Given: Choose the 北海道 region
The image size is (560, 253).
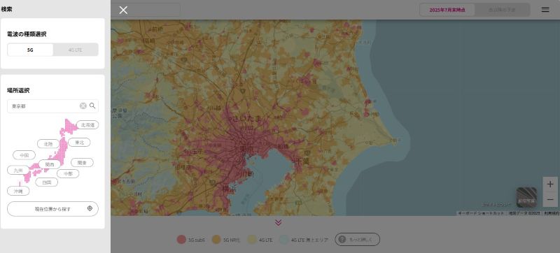Looking at the screenshot, I should (x=87, y=125).
